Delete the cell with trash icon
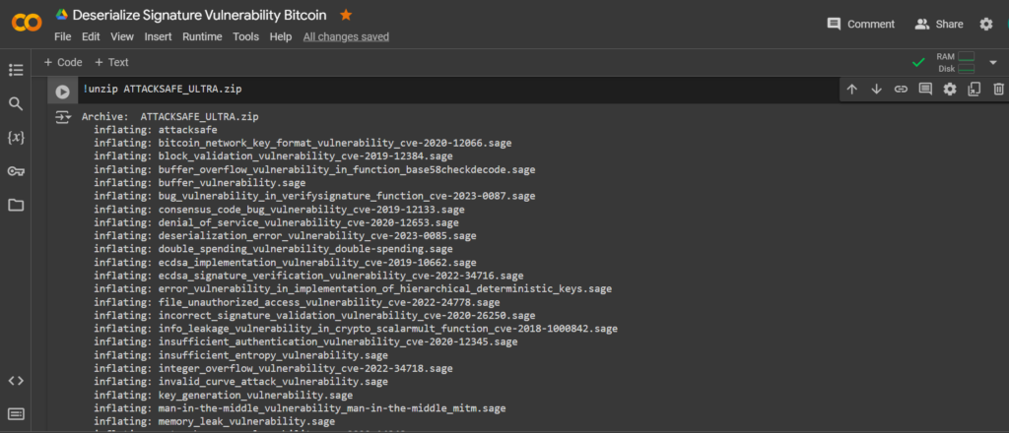This screenshot has height=433, width=1009. (x=999, y=90)
